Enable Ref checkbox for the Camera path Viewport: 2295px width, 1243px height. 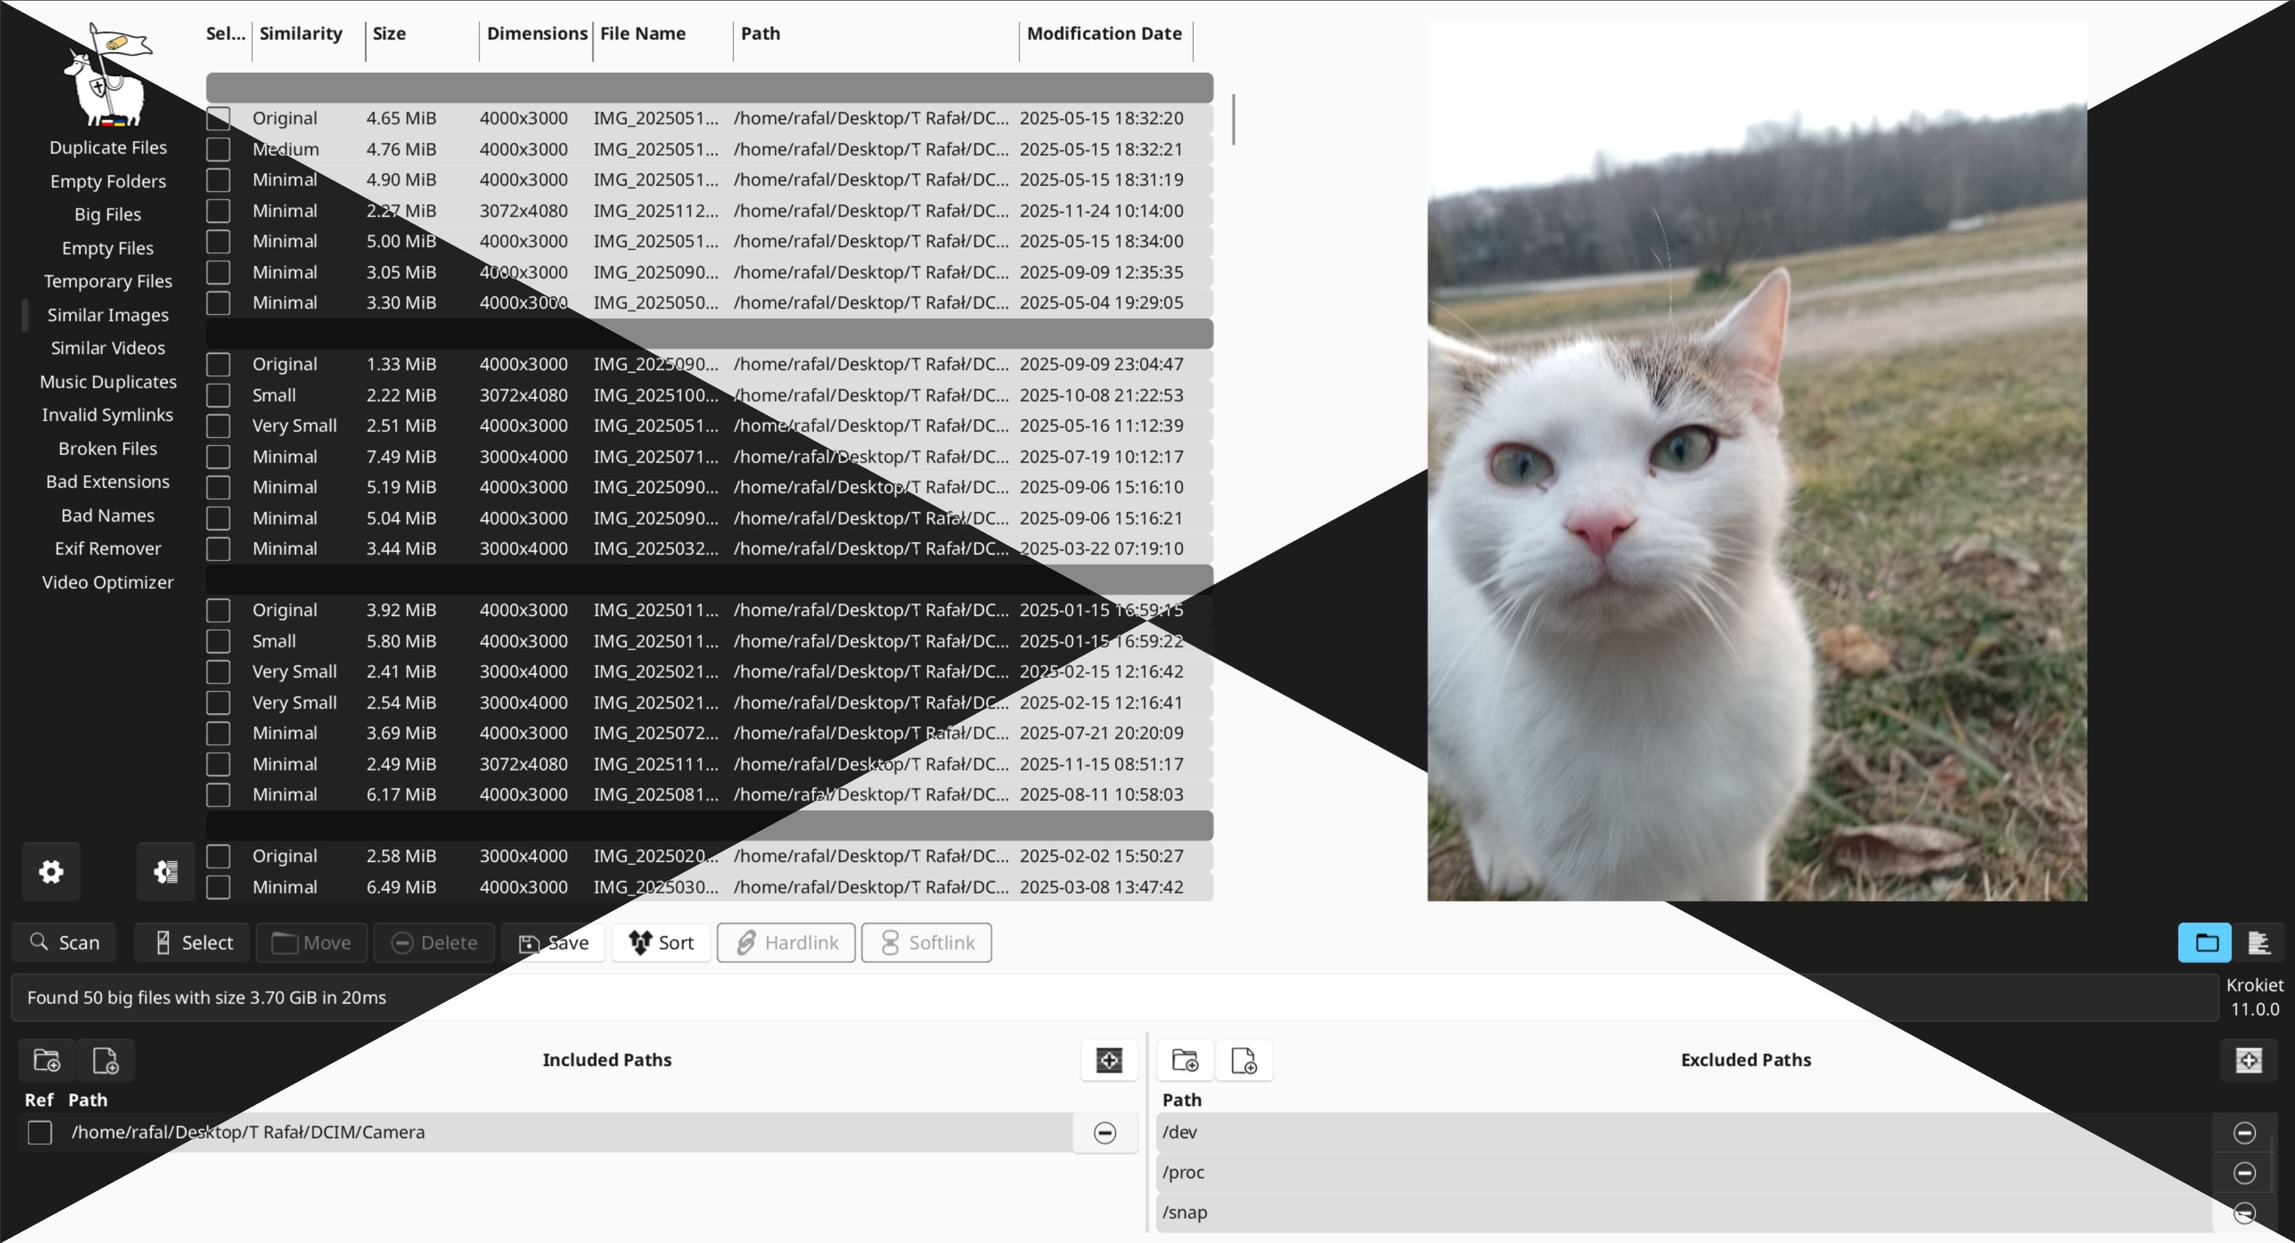tap(40, 1131)
